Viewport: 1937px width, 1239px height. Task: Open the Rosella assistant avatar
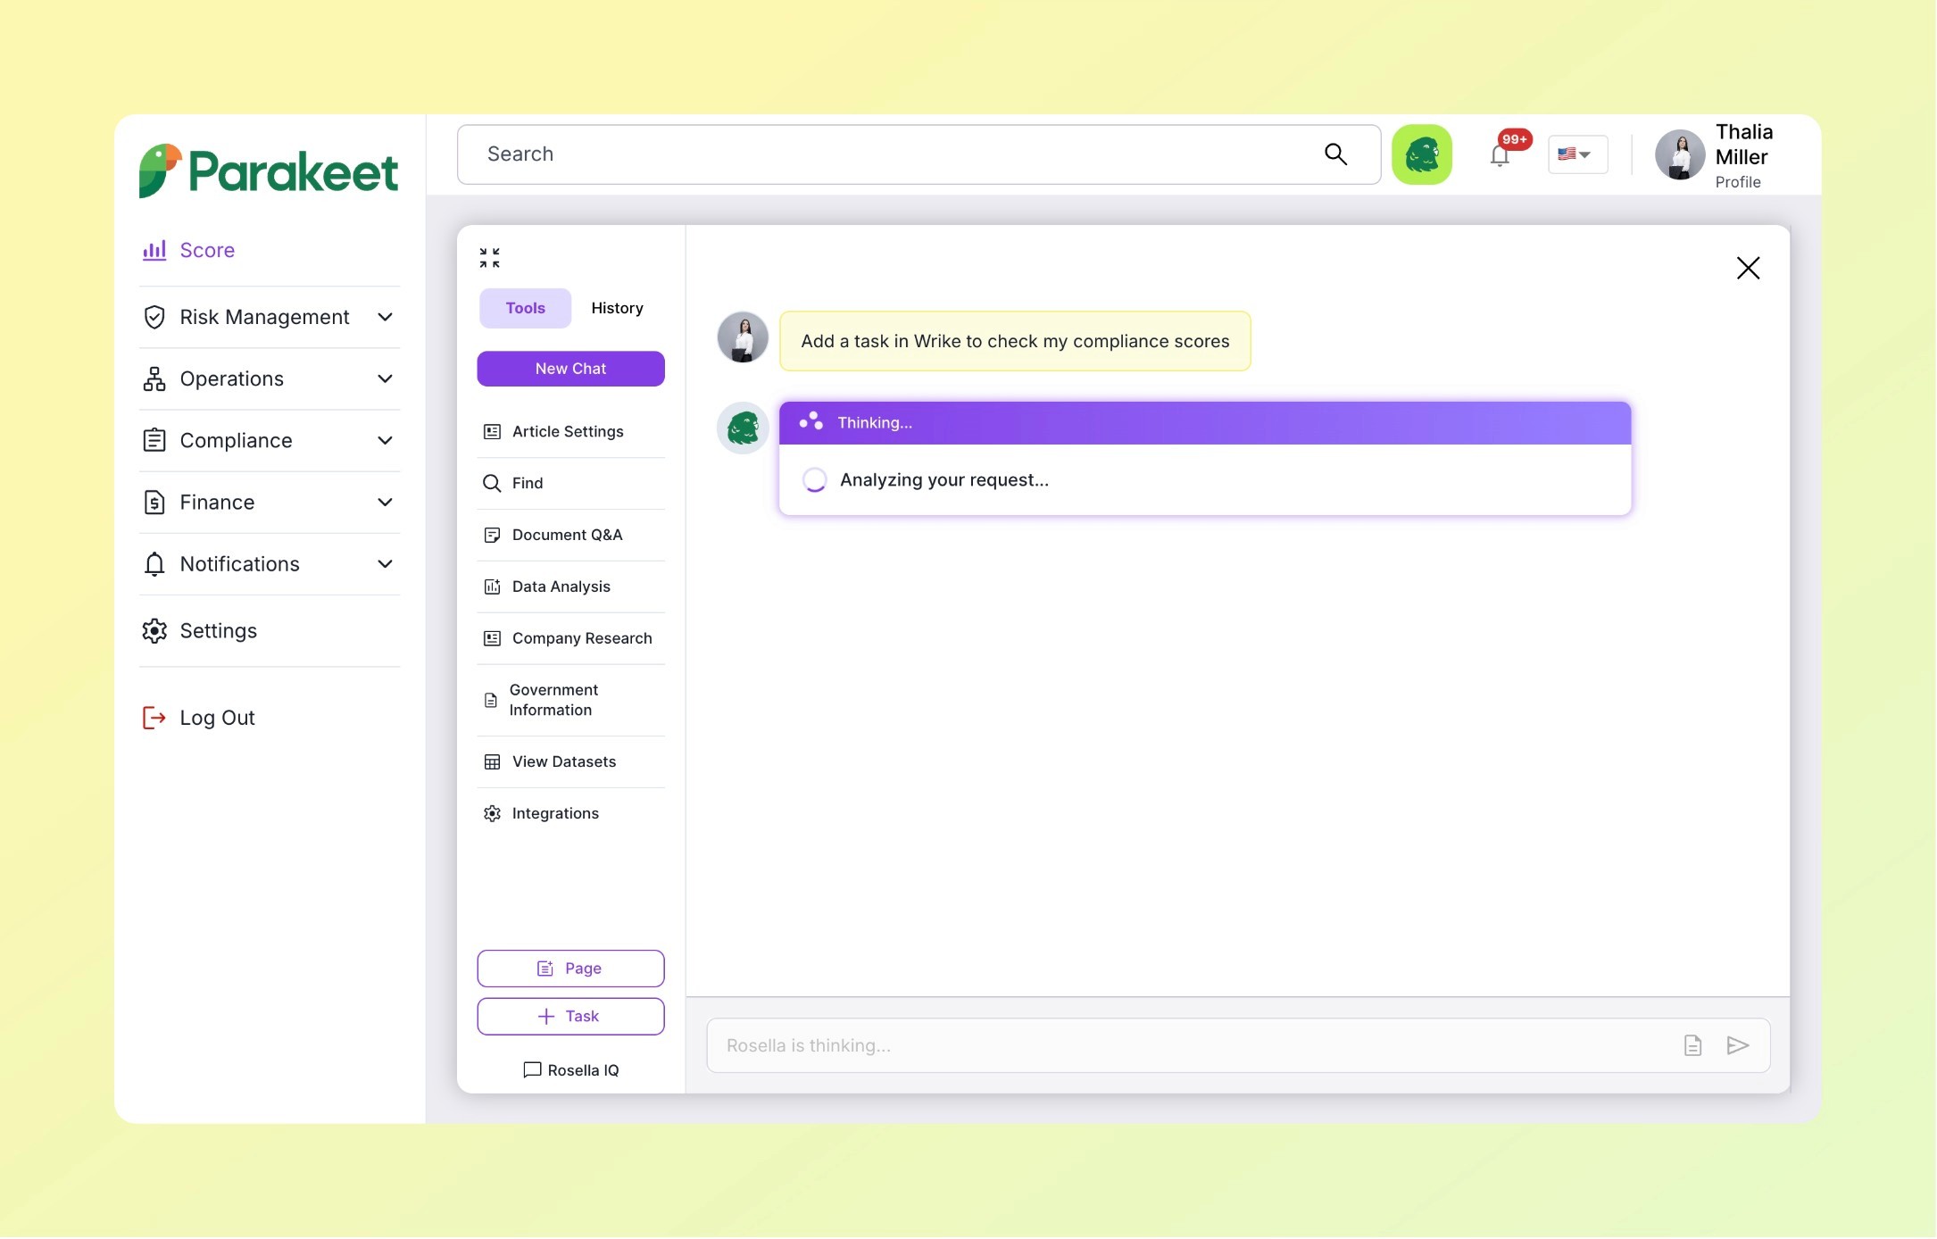coord(1423,154)
